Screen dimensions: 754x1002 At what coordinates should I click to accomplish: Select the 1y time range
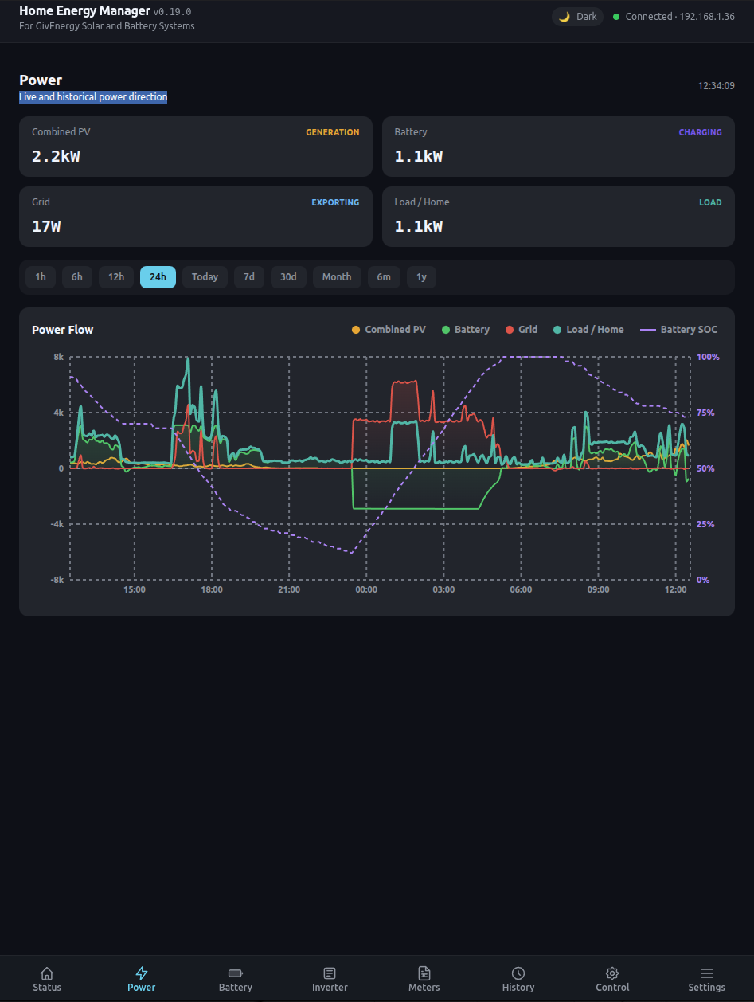(422, 277)
